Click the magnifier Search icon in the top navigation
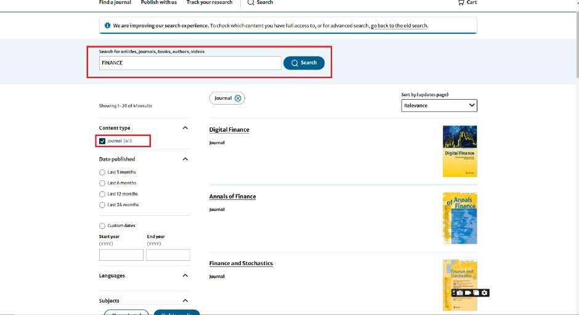This screenshot has height=315, width=579. tap(251, 2)
